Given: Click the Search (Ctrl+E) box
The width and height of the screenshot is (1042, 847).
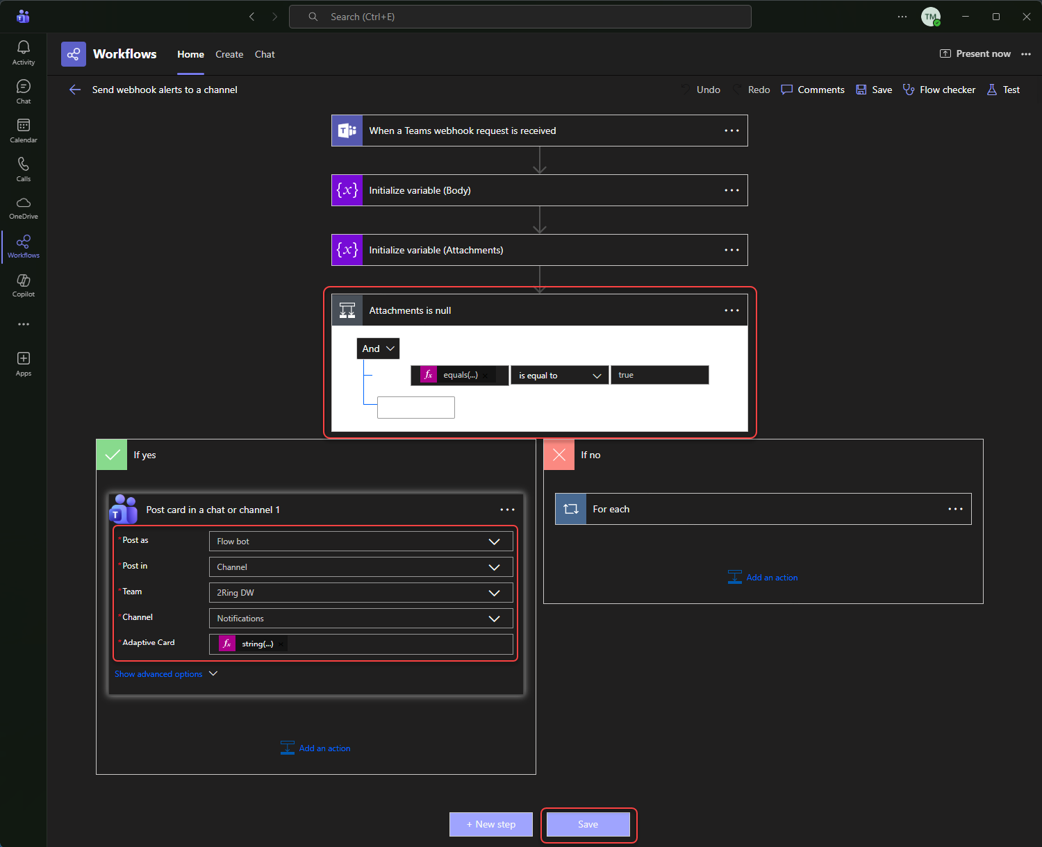Looking at the screenshot, I should 520,17.
